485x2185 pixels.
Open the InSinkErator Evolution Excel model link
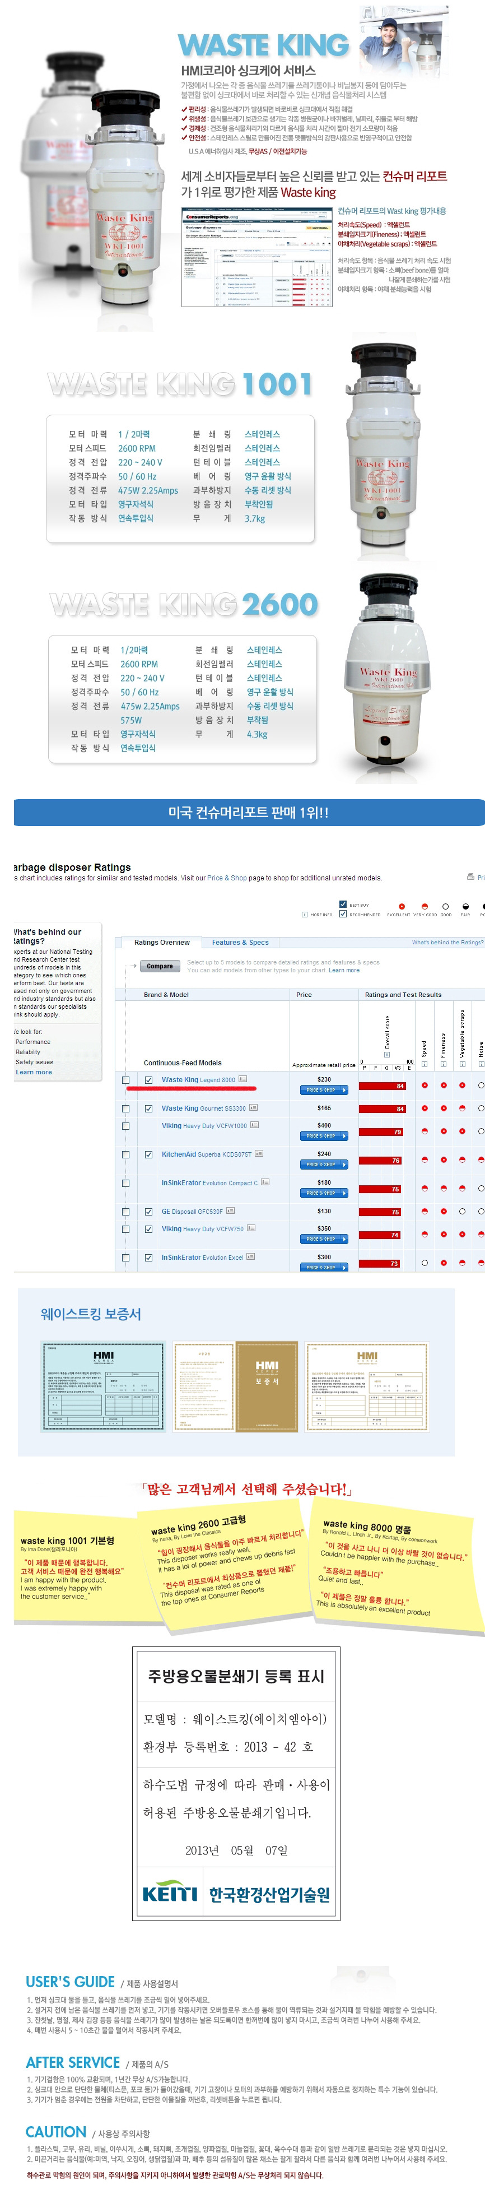pyautogui.click(x=203, y=1257)
